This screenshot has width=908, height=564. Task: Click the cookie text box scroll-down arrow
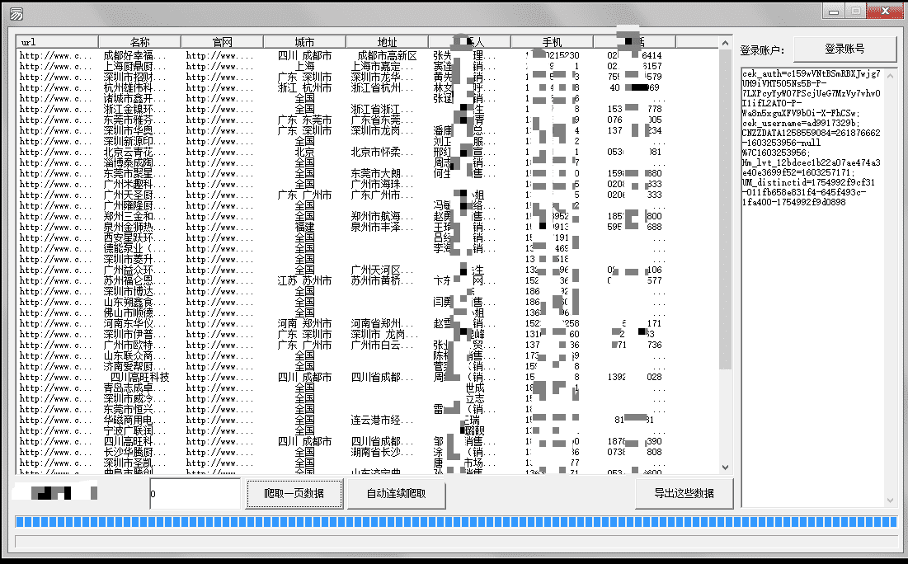click(x=891, y=501)
